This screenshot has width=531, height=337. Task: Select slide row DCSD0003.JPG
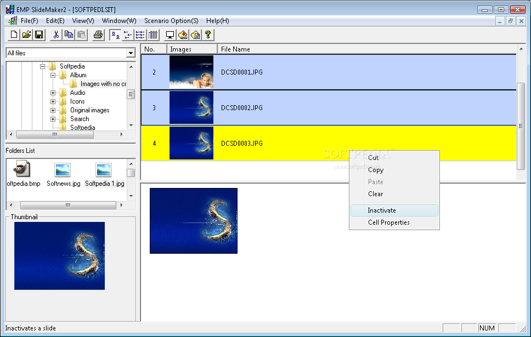pyautogui.click(x=329, y=143)
